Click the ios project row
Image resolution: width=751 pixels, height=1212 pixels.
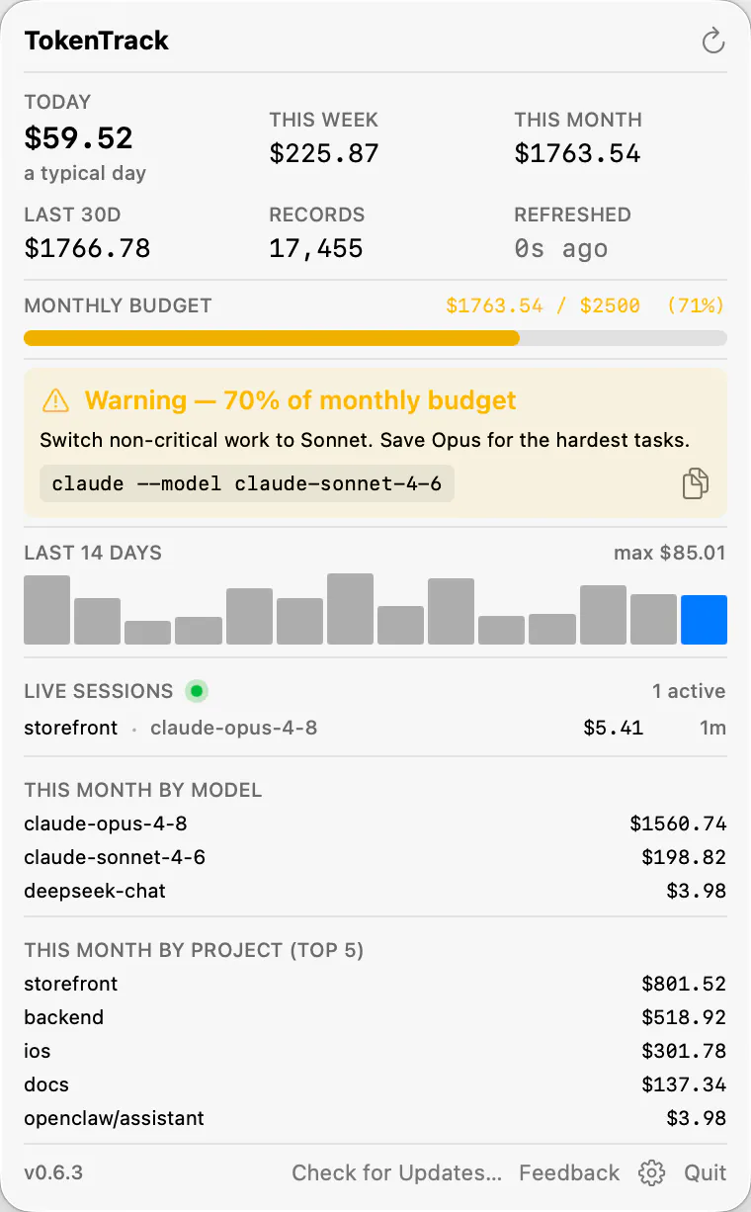coord(375,1051)
